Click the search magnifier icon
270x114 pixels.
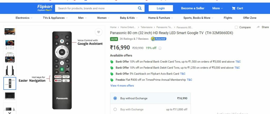tap(140, 8)
